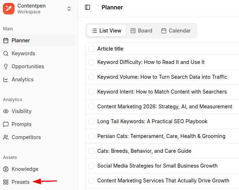The width and height of the screenshot is (239, 190).
Task: Click the Presets grid icon
Action: point(6,182)
